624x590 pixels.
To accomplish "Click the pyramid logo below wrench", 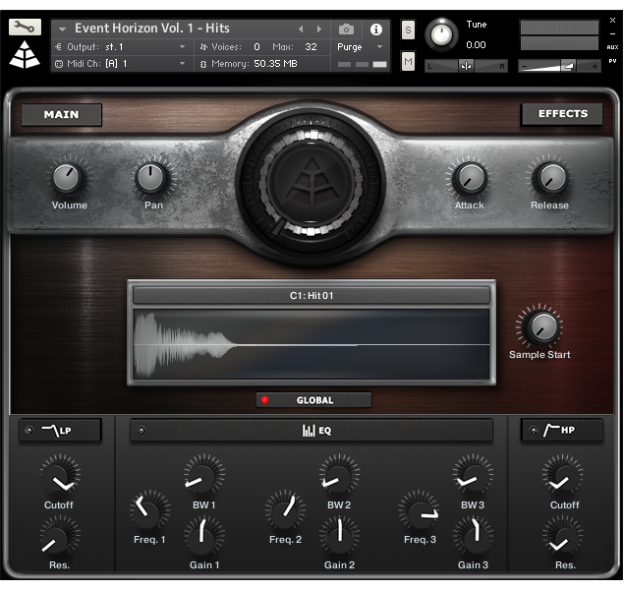I will (x=25, y=54).
